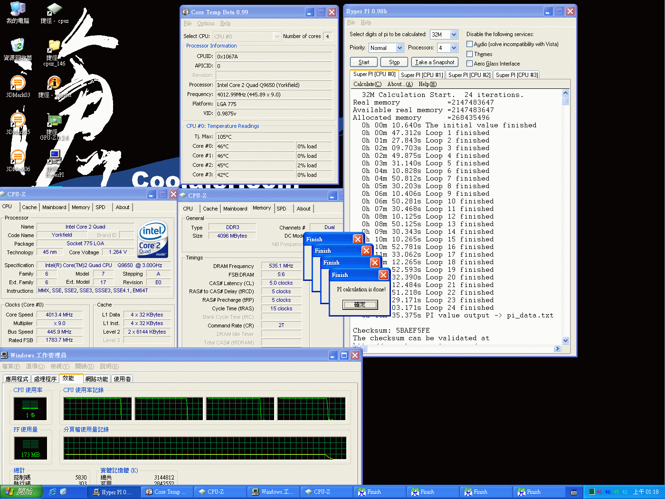Screen dimensions: 665x499
Task: Launch the GPU-Z shortcut icon
Action: click(55, 121)
